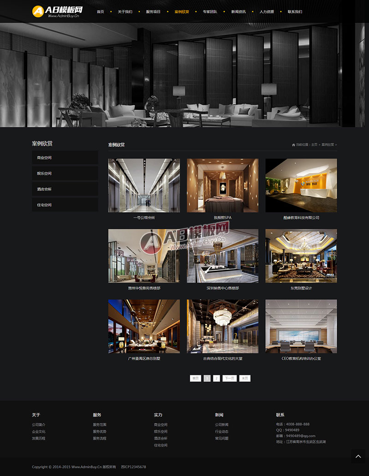Open the 一号公馆会所 case thumbnail
The height and width of the screenshot is (476, 369).
tap(144, 185)
